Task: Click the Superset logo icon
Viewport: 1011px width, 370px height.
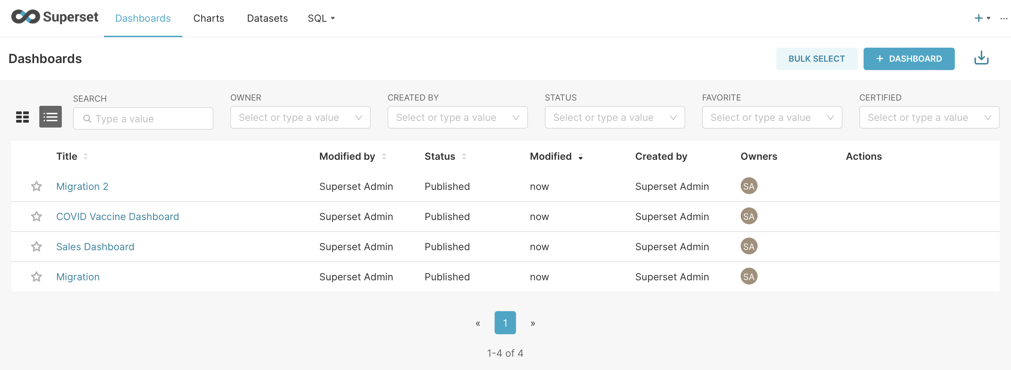Action: pyautogui.click(x=26, y=17)
